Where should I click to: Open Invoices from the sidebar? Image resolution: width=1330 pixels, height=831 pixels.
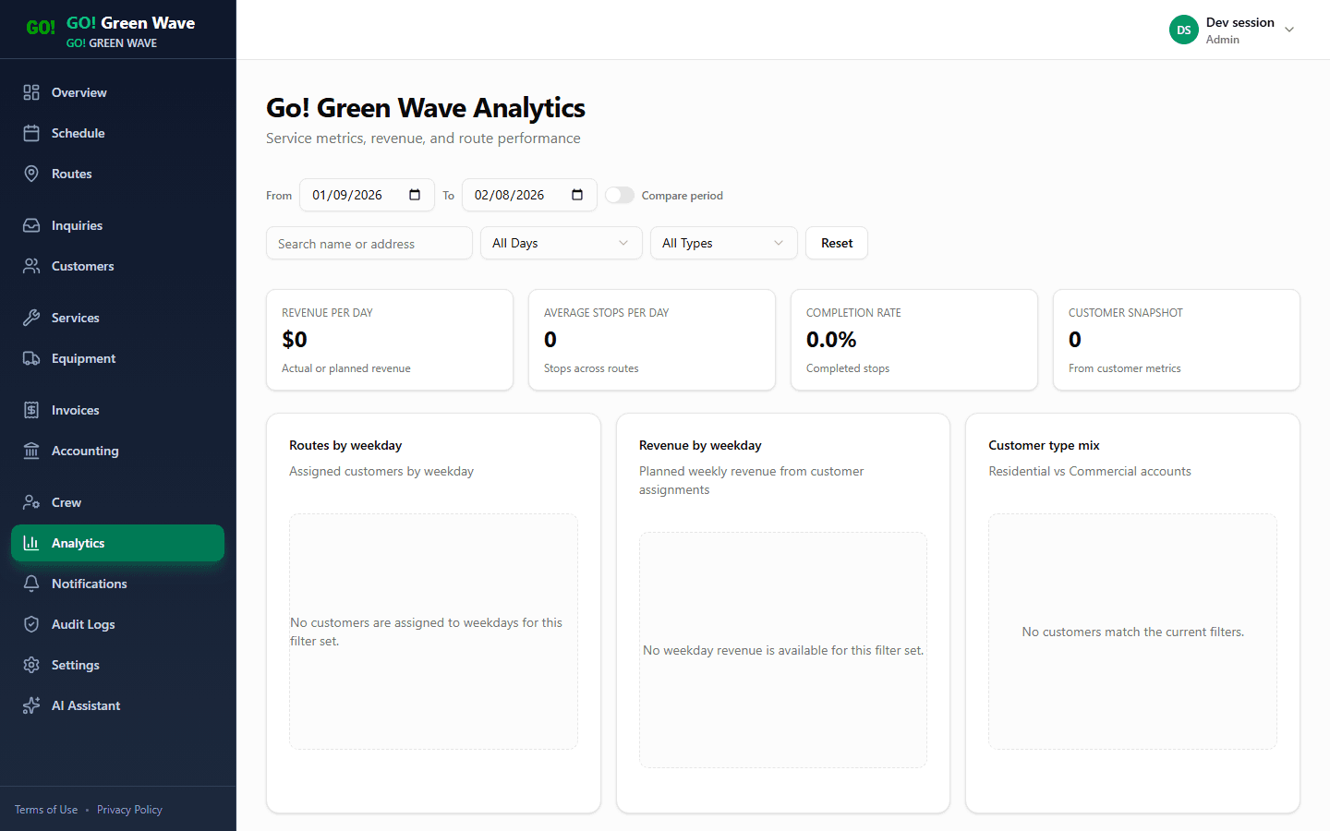point(74,410)
